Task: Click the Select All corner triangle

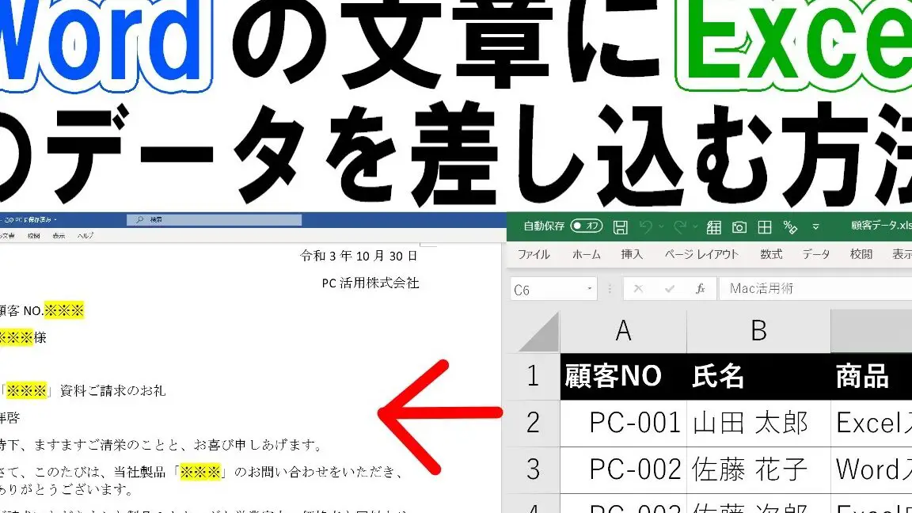Action: coord(538,332)
